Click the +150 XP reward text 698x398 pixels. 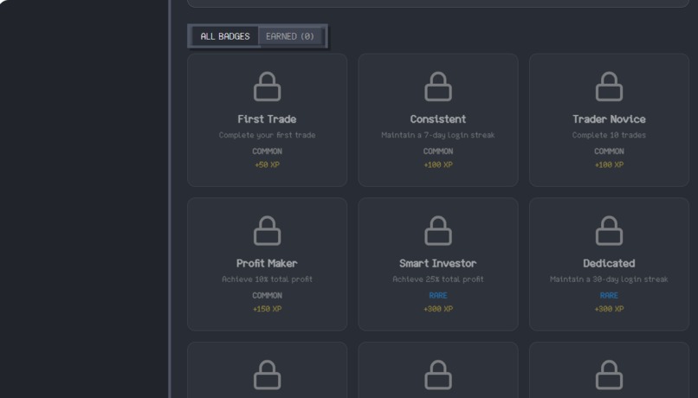click(267, 309)
